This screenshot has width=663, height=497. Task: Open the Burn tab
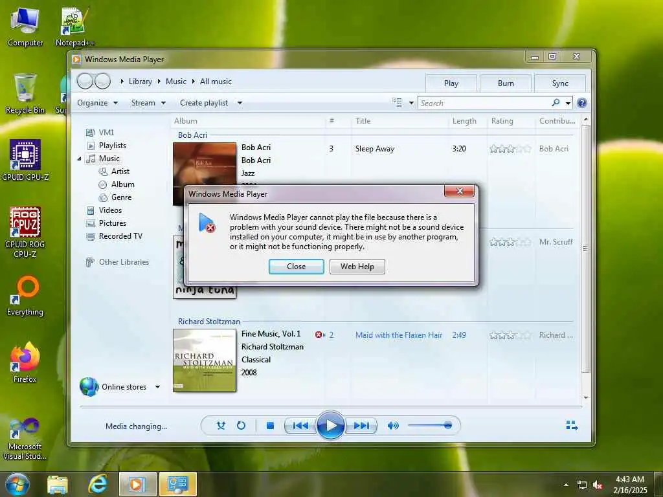coord(505,83)
